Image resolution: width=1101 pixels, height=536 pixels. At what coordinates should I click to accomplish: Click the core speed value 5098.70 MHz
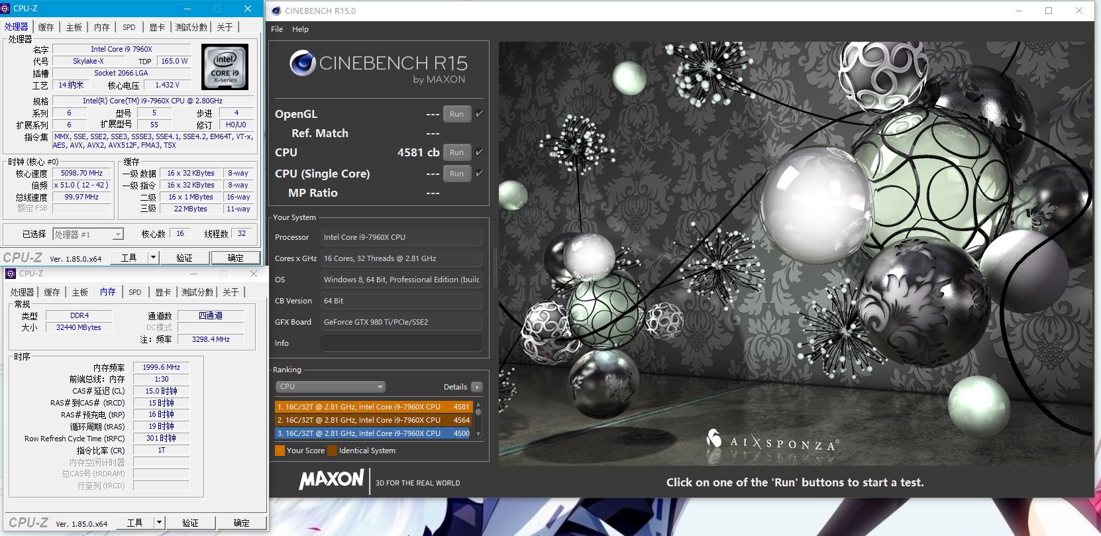pos(81,173)
